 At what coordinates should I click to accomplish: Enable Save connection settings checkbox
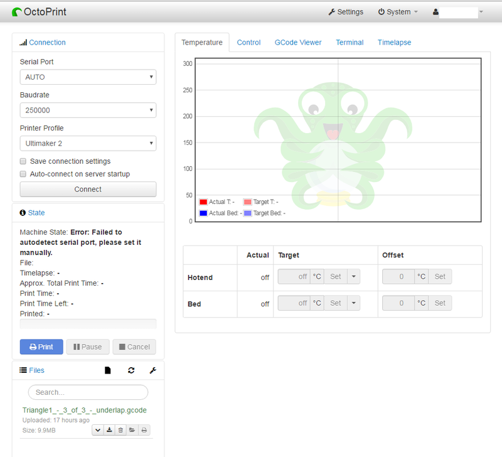coord(23,161)
